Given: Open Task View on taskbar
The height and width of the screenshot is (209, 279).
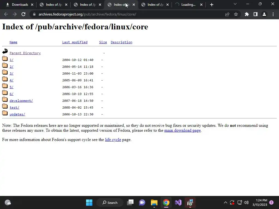Looking at the screenshot, I should [130, 202].
